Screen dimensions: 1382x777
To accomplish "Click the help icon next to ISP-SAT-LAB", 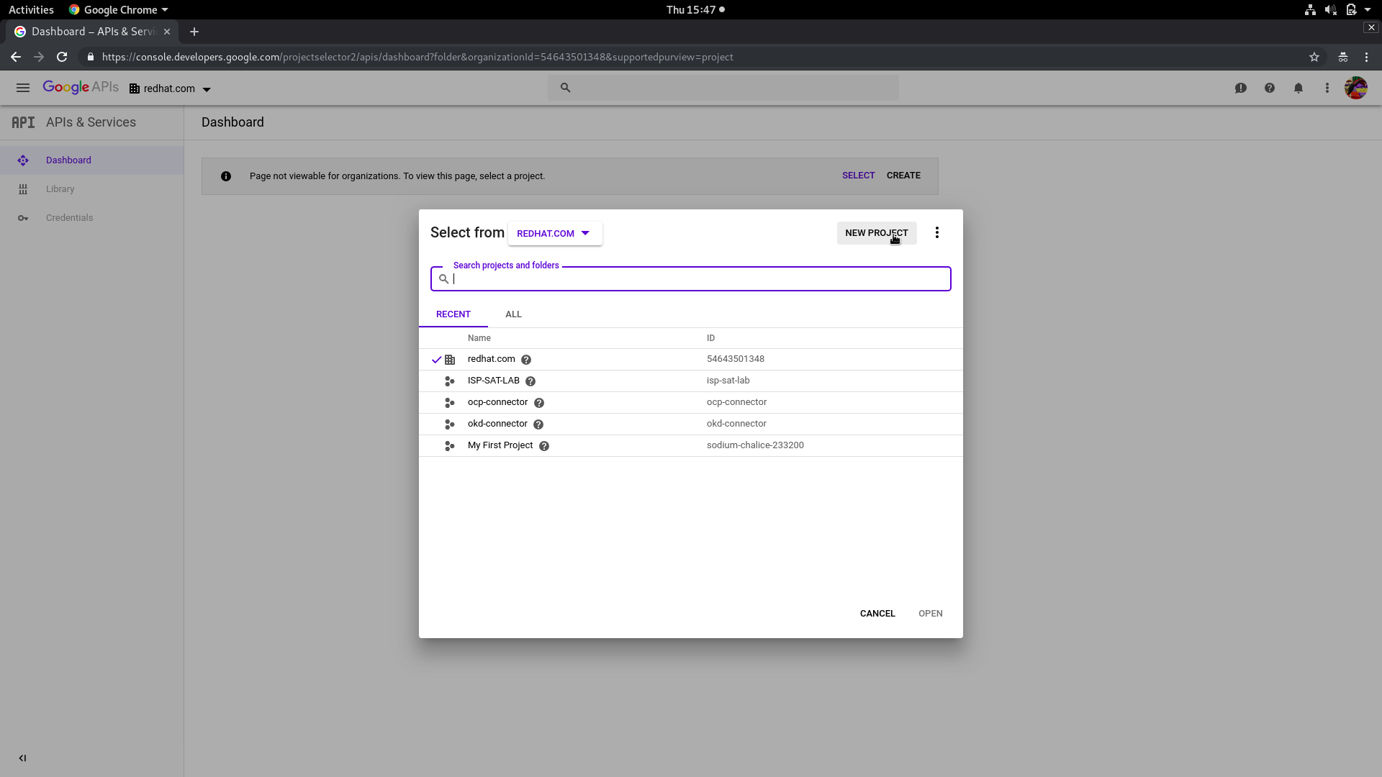I will 530,381.
